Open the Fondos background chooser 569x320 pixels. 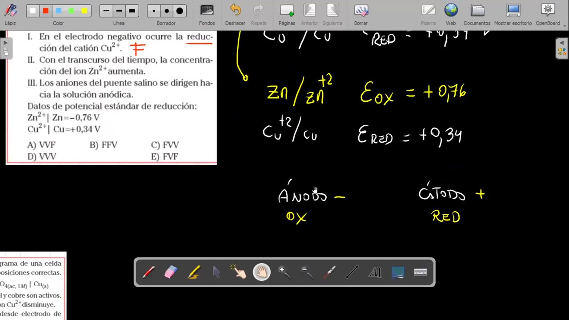click(207, 14)
